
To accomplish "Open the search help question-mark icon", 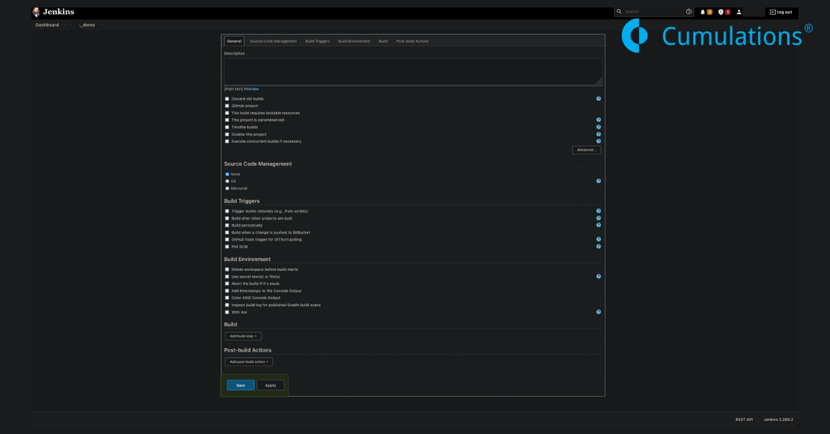I will 689,12.
